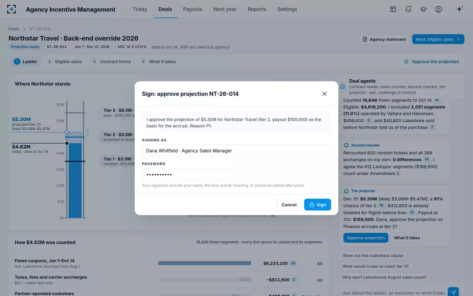The image size is (473, 296).
Task: Click the Signing as name field
Action: (236, 151)
